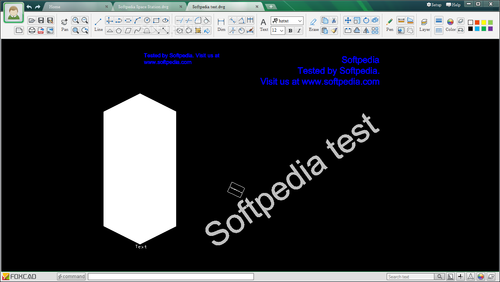Print the drawing with the printer icon
The height and width of the screenshot is (282, 500).
tap(32, 30)
